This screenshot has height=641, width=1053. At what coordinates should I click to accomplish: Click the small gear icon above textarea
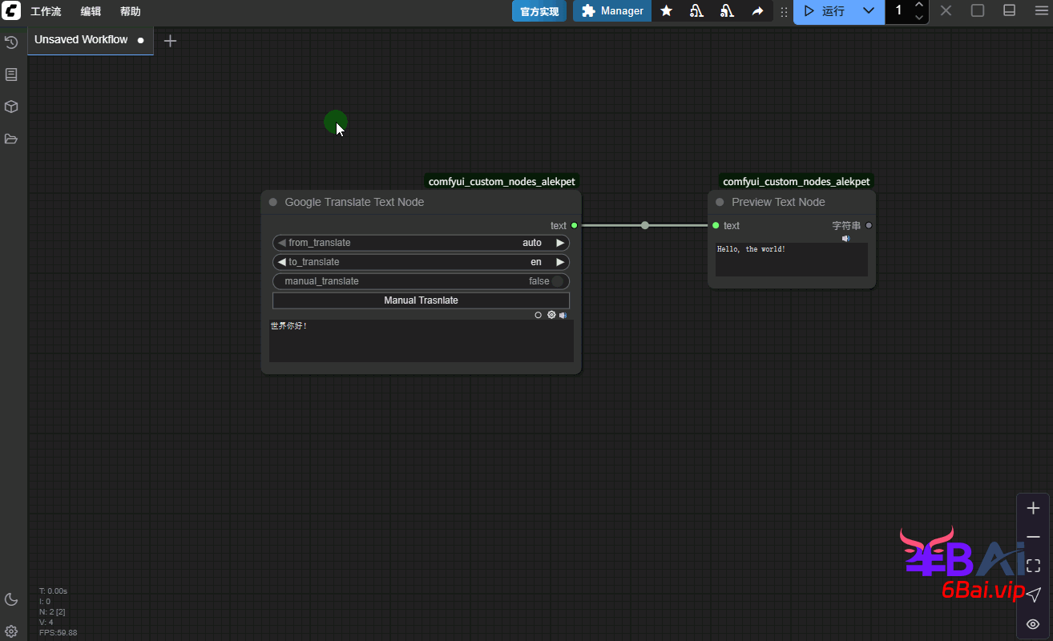[551, 315]
